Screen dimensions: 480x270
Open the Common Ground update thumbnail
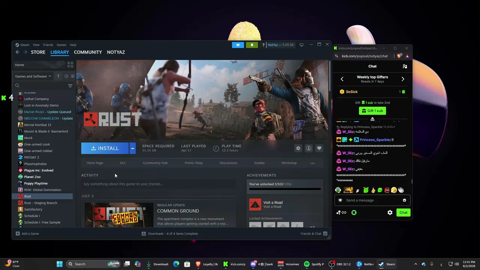coord(119,215)
